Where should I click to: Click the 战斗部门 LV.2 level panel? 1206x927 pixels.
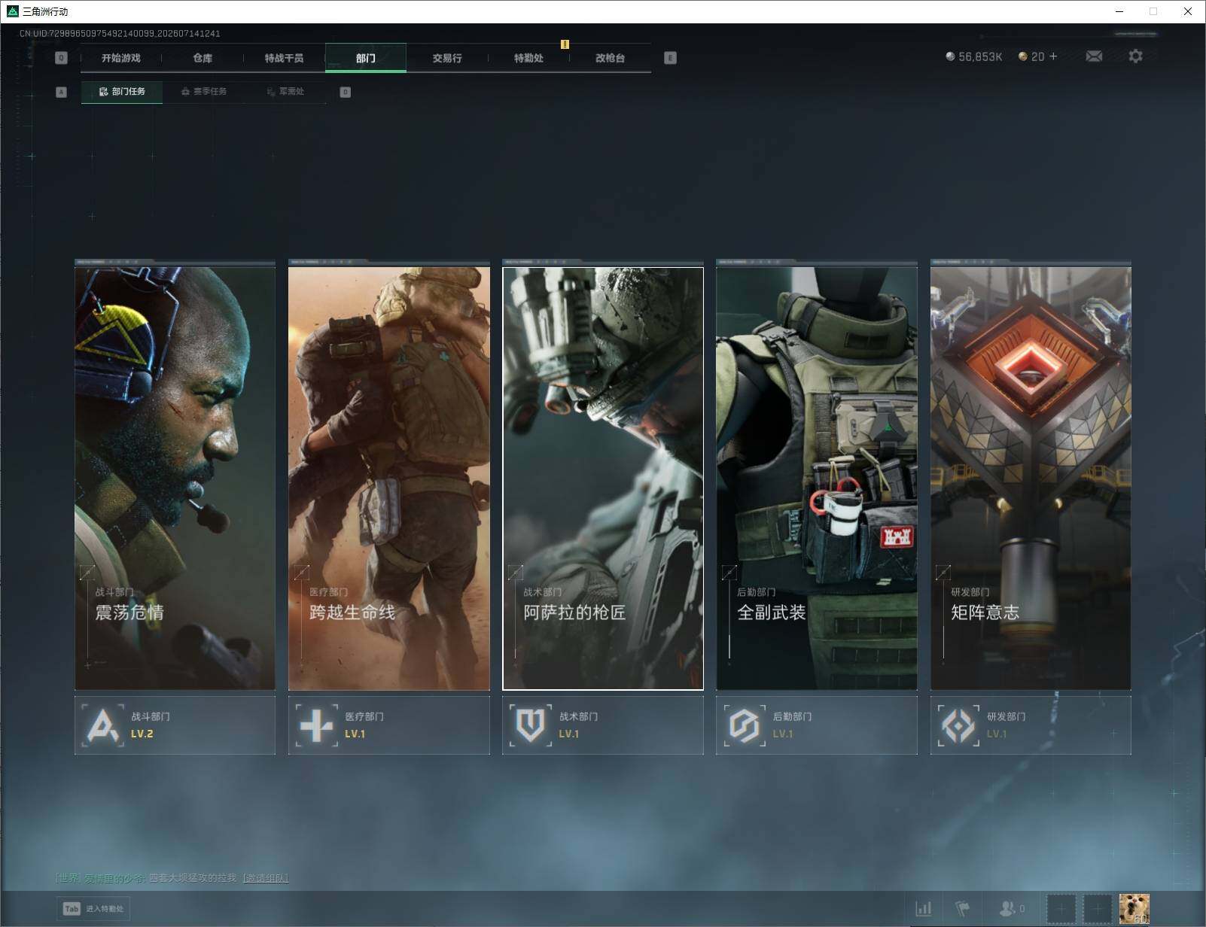point(175,725)
